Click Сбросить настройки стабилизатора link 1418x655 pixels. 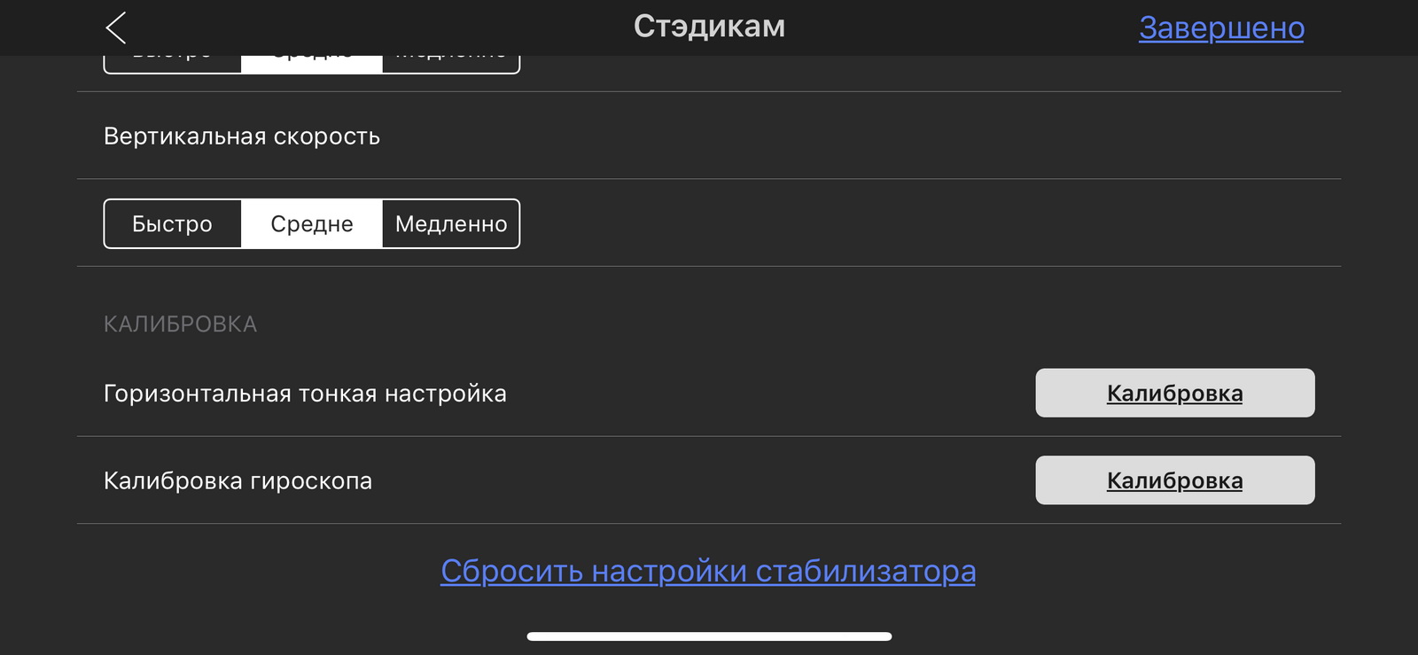[708, 571]
